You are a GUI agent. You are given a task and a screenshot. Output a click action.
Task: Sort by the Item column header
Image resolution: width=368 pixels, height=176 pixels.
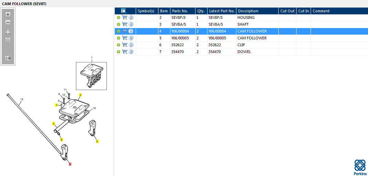[164, 11]
